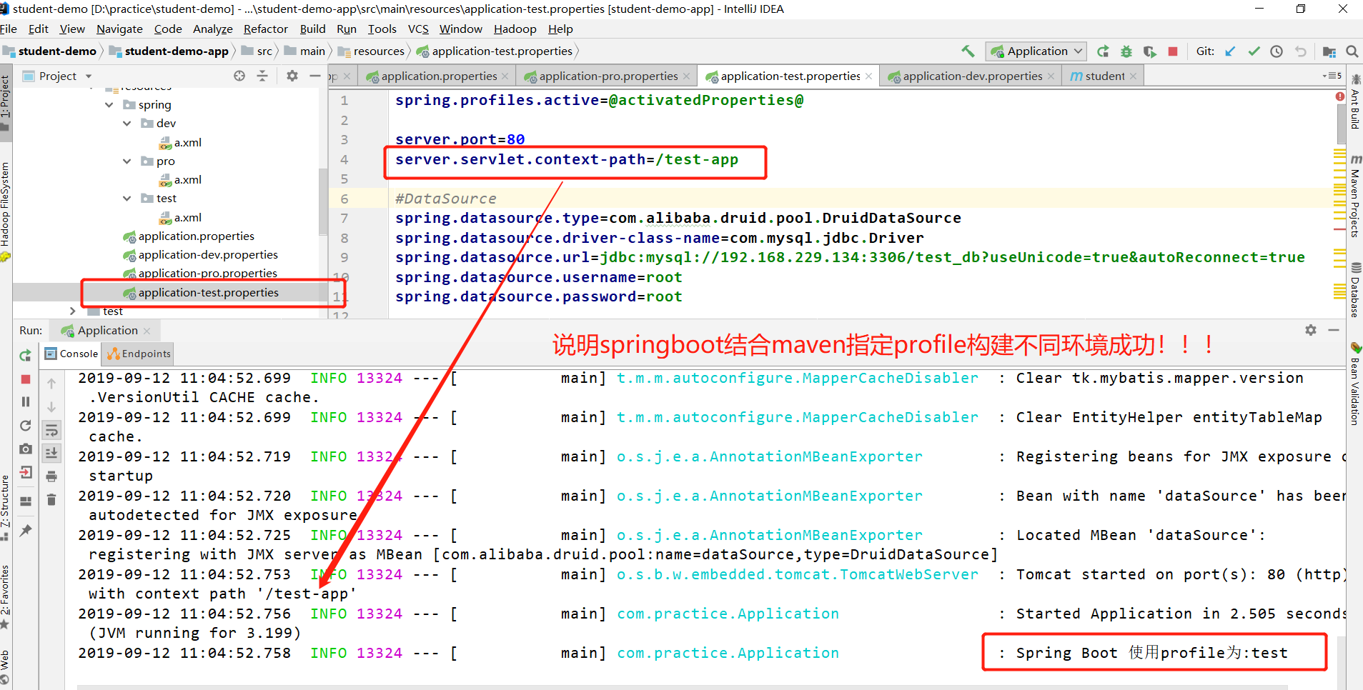Collapse all in Project panel

pos(262,76)
